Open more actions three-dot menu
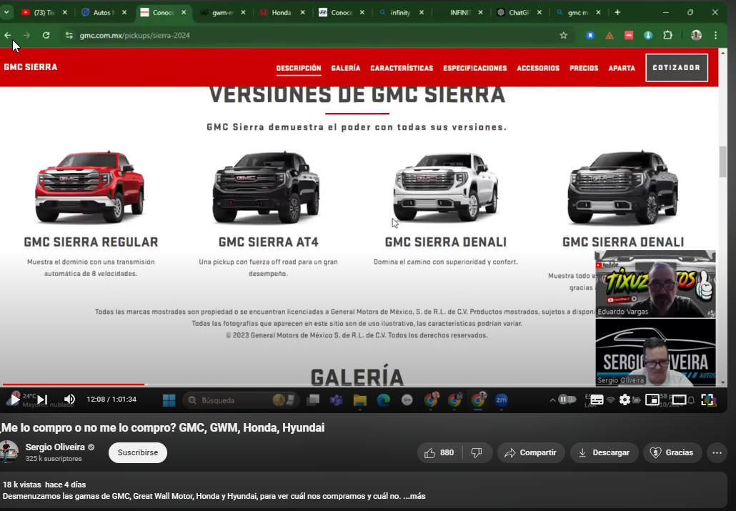Viewport: 736px width, 511px height. (x=717, y=453)
